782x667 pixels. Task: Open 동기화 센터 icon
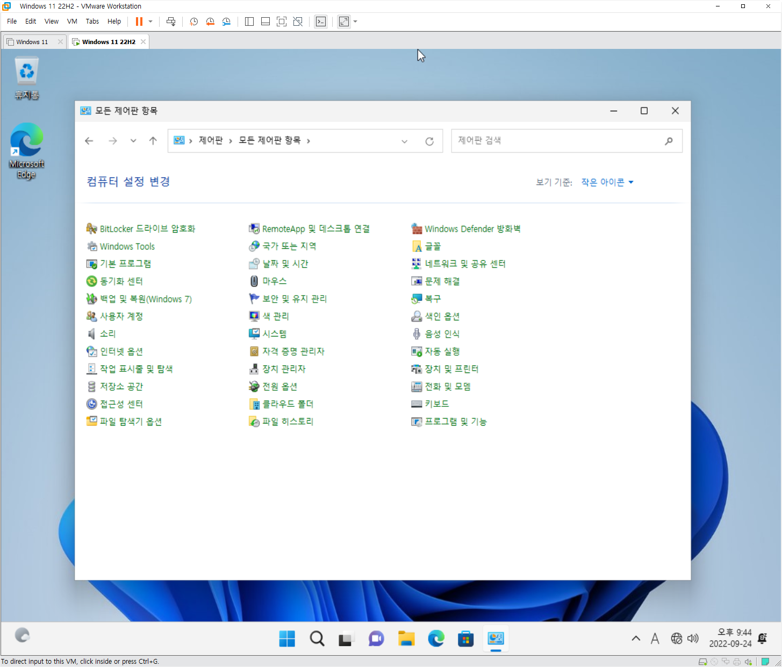tap(91, 281)
